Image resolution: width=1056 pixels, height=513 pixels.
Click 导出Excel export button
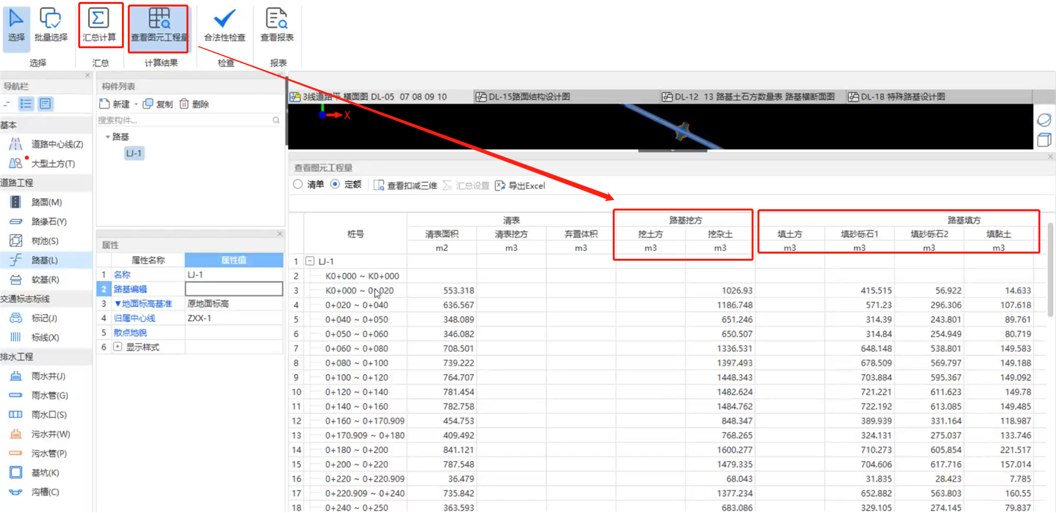point(520,185)
